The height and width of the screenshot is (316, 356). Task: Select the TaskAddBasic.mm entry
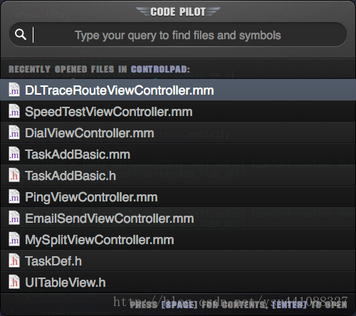click(178, 154)
